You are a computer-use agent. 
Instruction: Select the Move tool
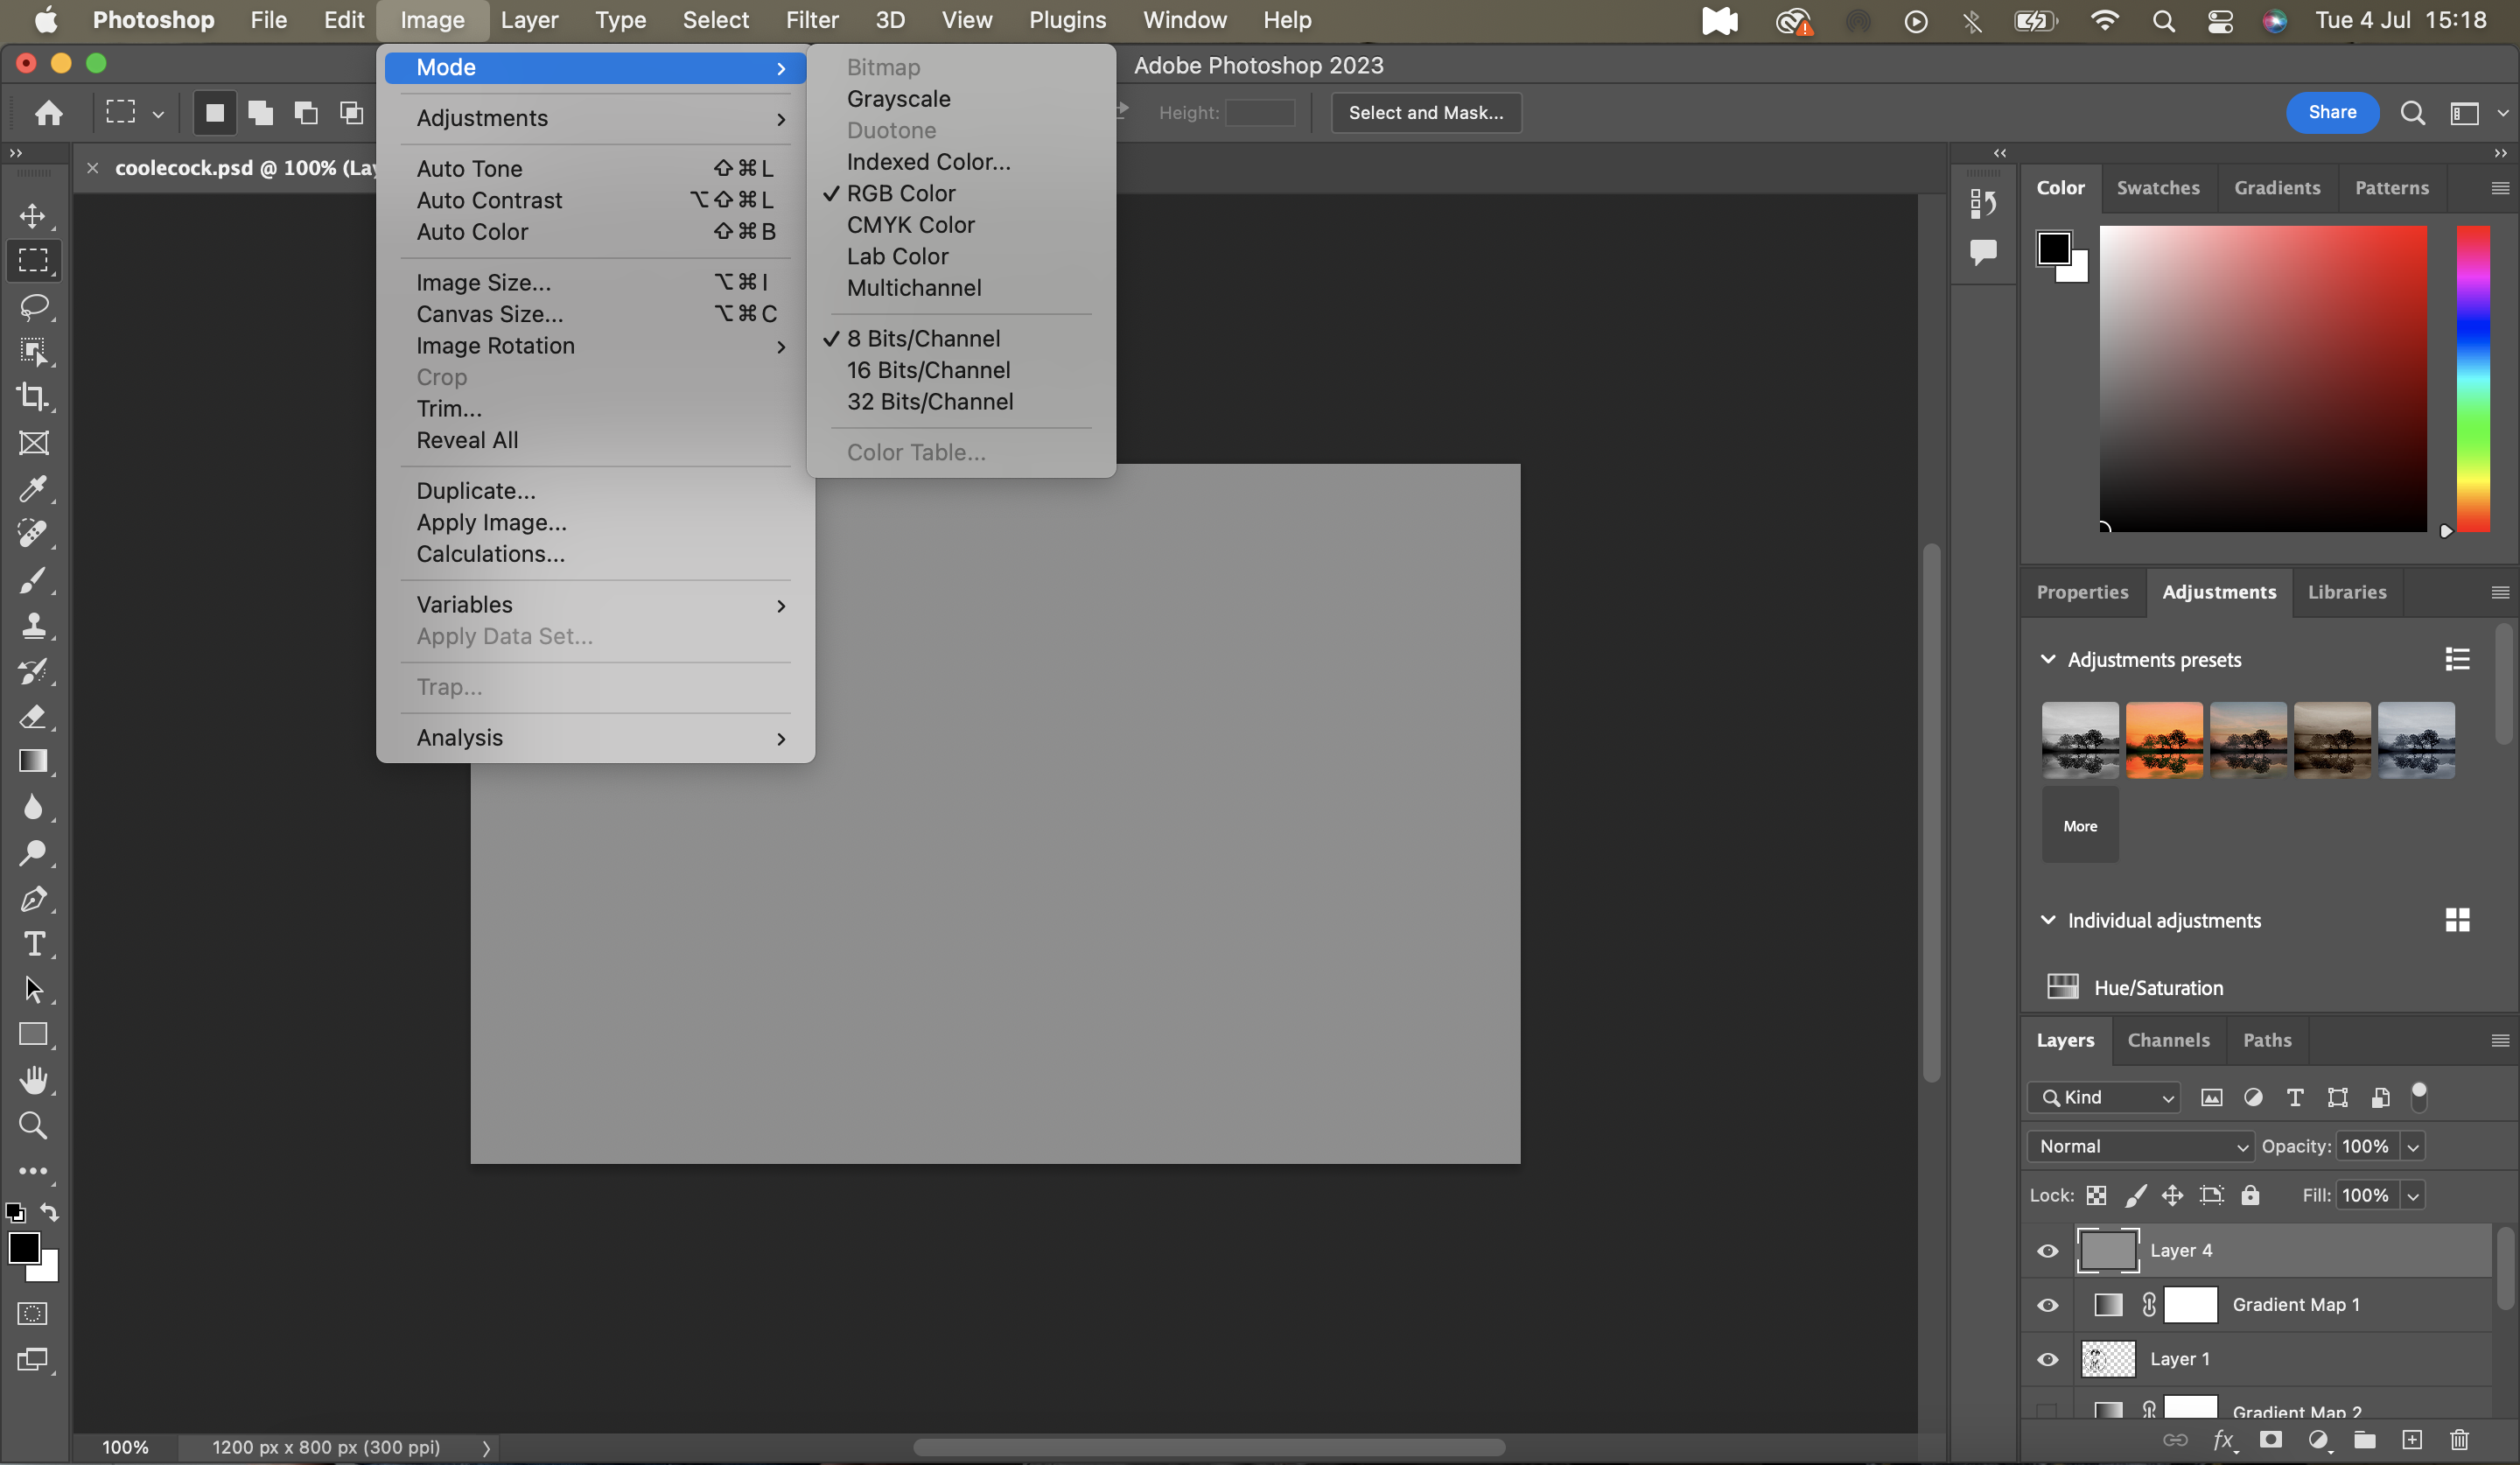pos(33,215)
